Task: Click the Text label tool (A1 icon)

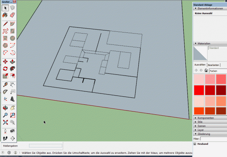Action: (x=12, y=92)
